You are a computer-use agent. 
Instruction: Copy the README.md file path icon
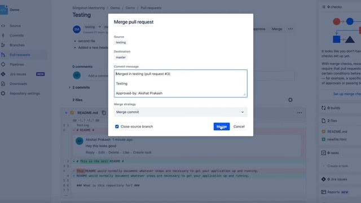(x=104, y=113)
